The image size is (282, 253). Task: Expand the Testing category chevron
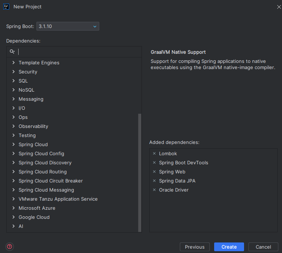[x=13, y=135]
